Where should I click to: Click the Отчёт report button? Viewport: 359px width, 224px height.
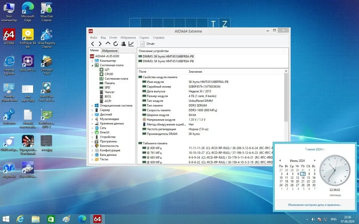[x=148, y=44]
